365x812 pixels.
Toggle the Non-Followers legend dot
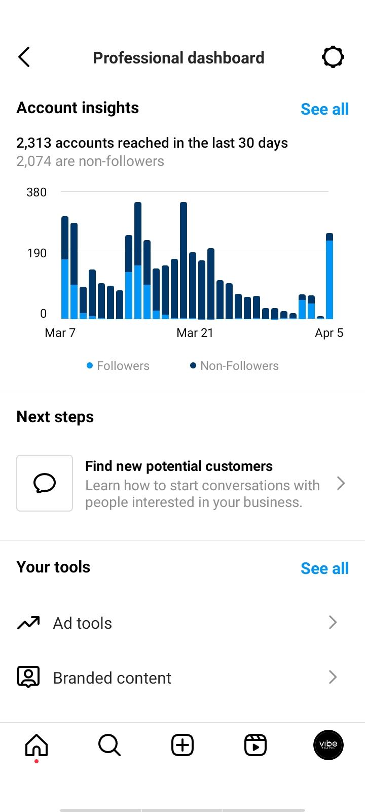(x=193, y=365)
